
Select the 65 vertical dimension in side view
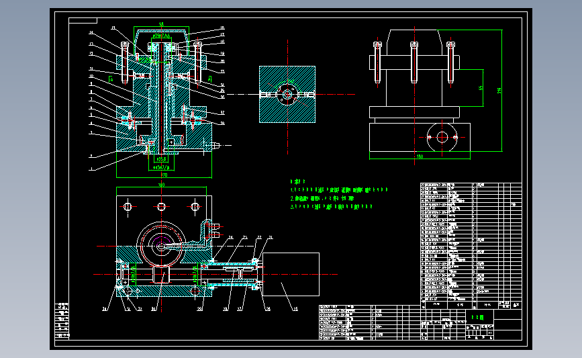point(481,88)
